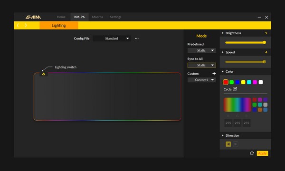Set direction to right arrow
Image resolution: width=285 pixels, height=171 pixels.
[236, 144]
